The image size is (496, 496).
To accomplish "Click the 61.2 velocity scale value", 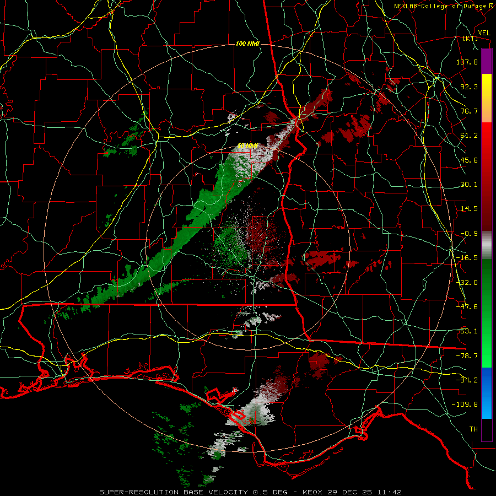I will (x=469, y=136).
